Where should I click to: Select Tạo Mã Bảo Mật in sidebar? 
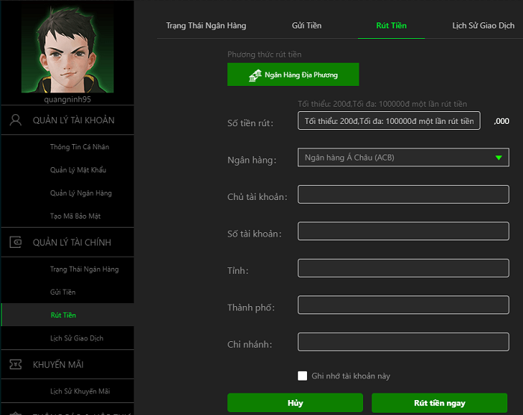75,216
